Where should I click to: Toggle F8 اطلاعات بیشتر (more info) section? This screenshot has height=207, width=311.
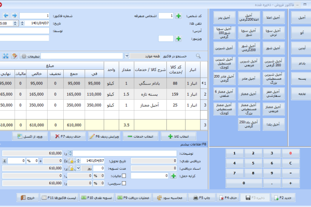[x=193, y=144]
